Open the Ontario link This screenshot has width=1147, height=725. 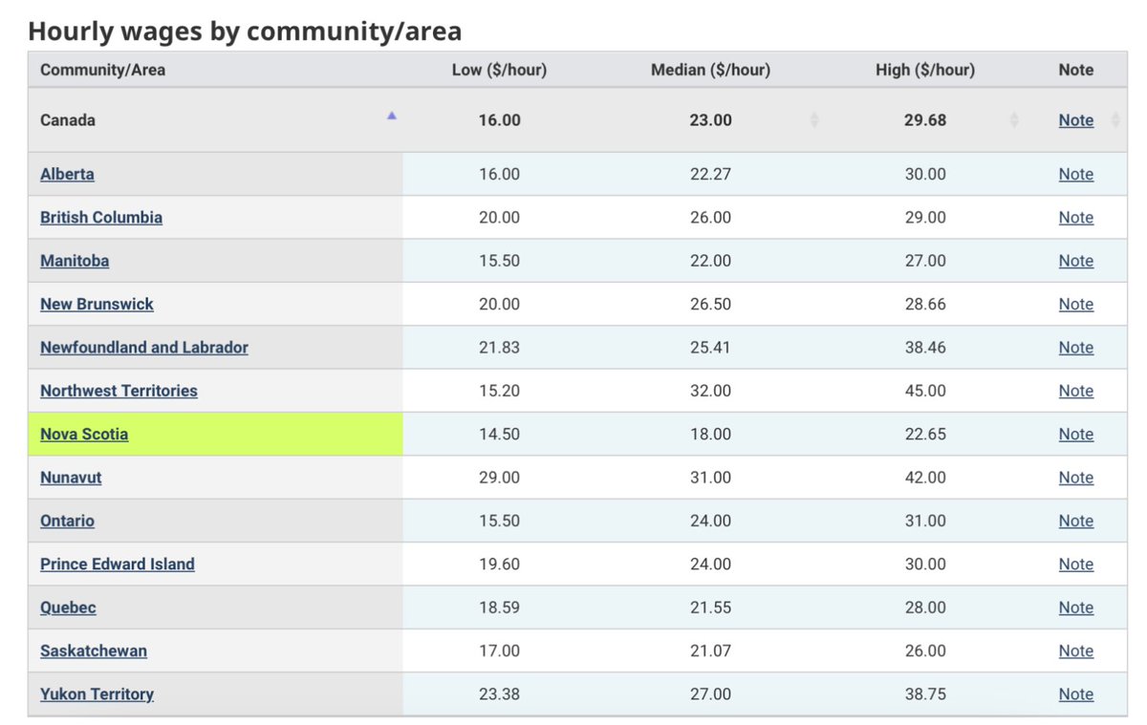click(x=67, y=521)
